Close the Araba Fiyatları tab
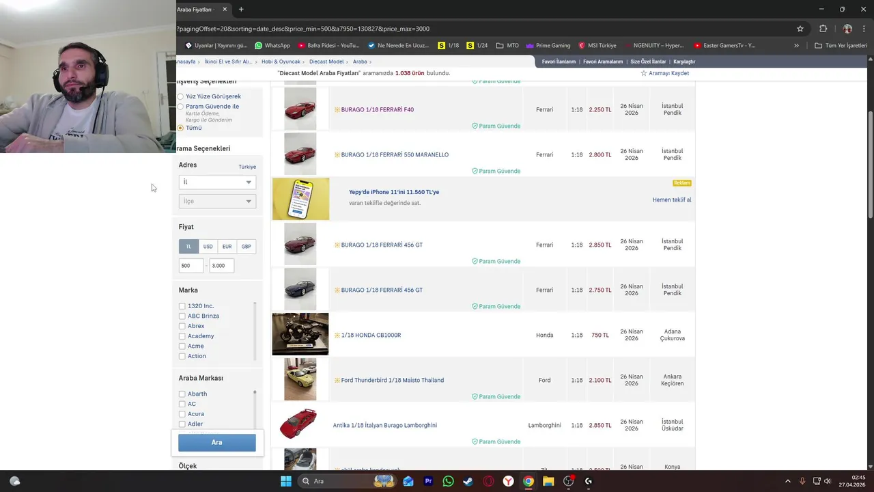Image resolution: width=874 pixels, height=492 pixels. 225,10
